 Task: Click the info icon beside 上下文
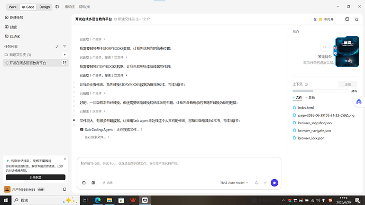(306, 84)
